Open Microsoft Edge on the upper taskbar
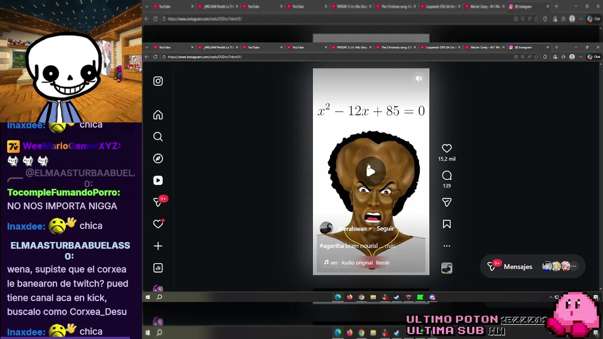 pyautogui.click(x=338, y=297)
